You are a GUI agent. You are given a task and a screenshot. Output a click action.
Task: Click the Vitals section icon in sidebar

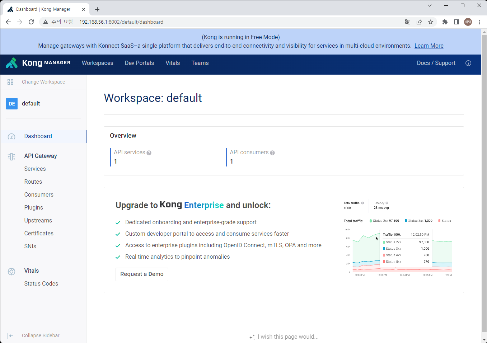[x=11, y=272]
